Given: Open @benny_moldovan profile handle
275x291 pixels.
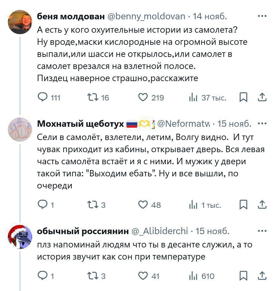Looking at the screenshot, I should [x=146, y=16].
